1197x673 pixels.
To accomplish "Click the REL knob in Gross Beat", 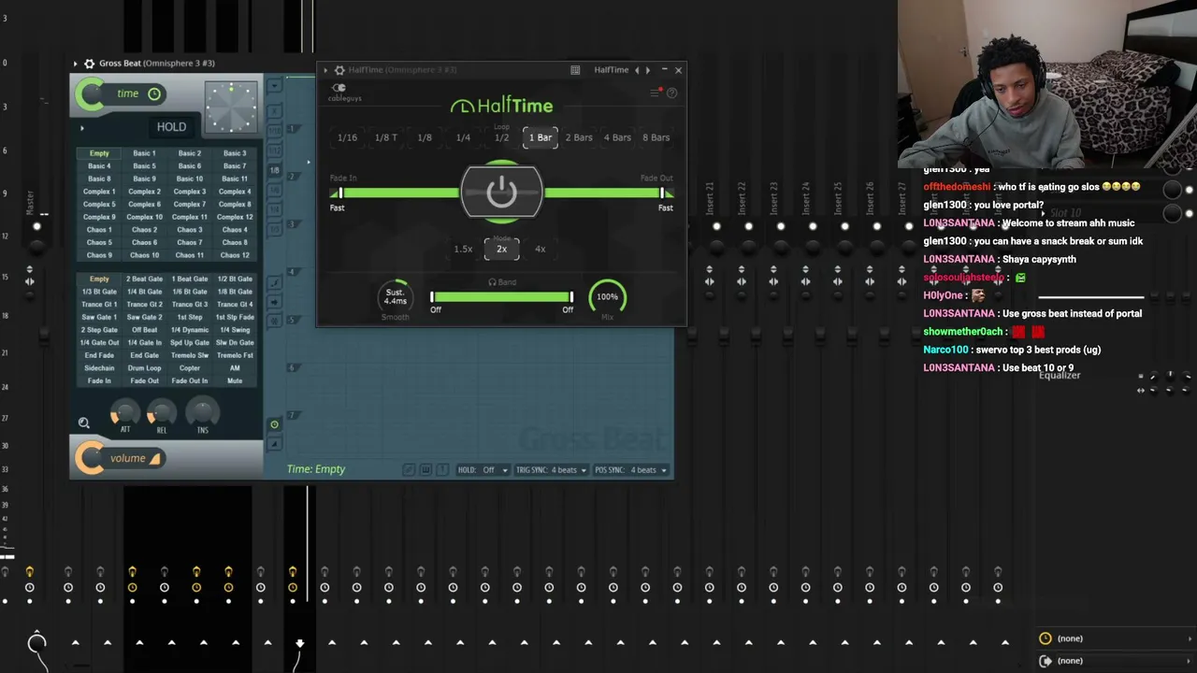I will pos(162,412).
